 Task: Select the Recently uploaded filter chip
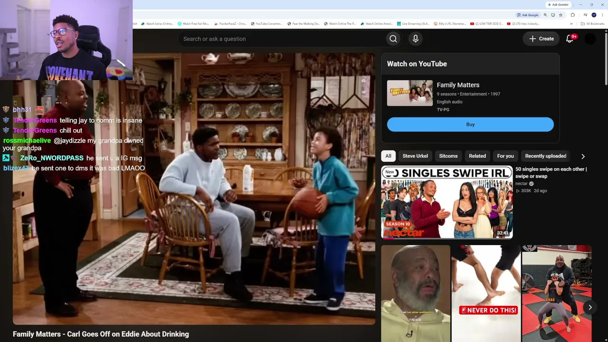pos(546,156)
